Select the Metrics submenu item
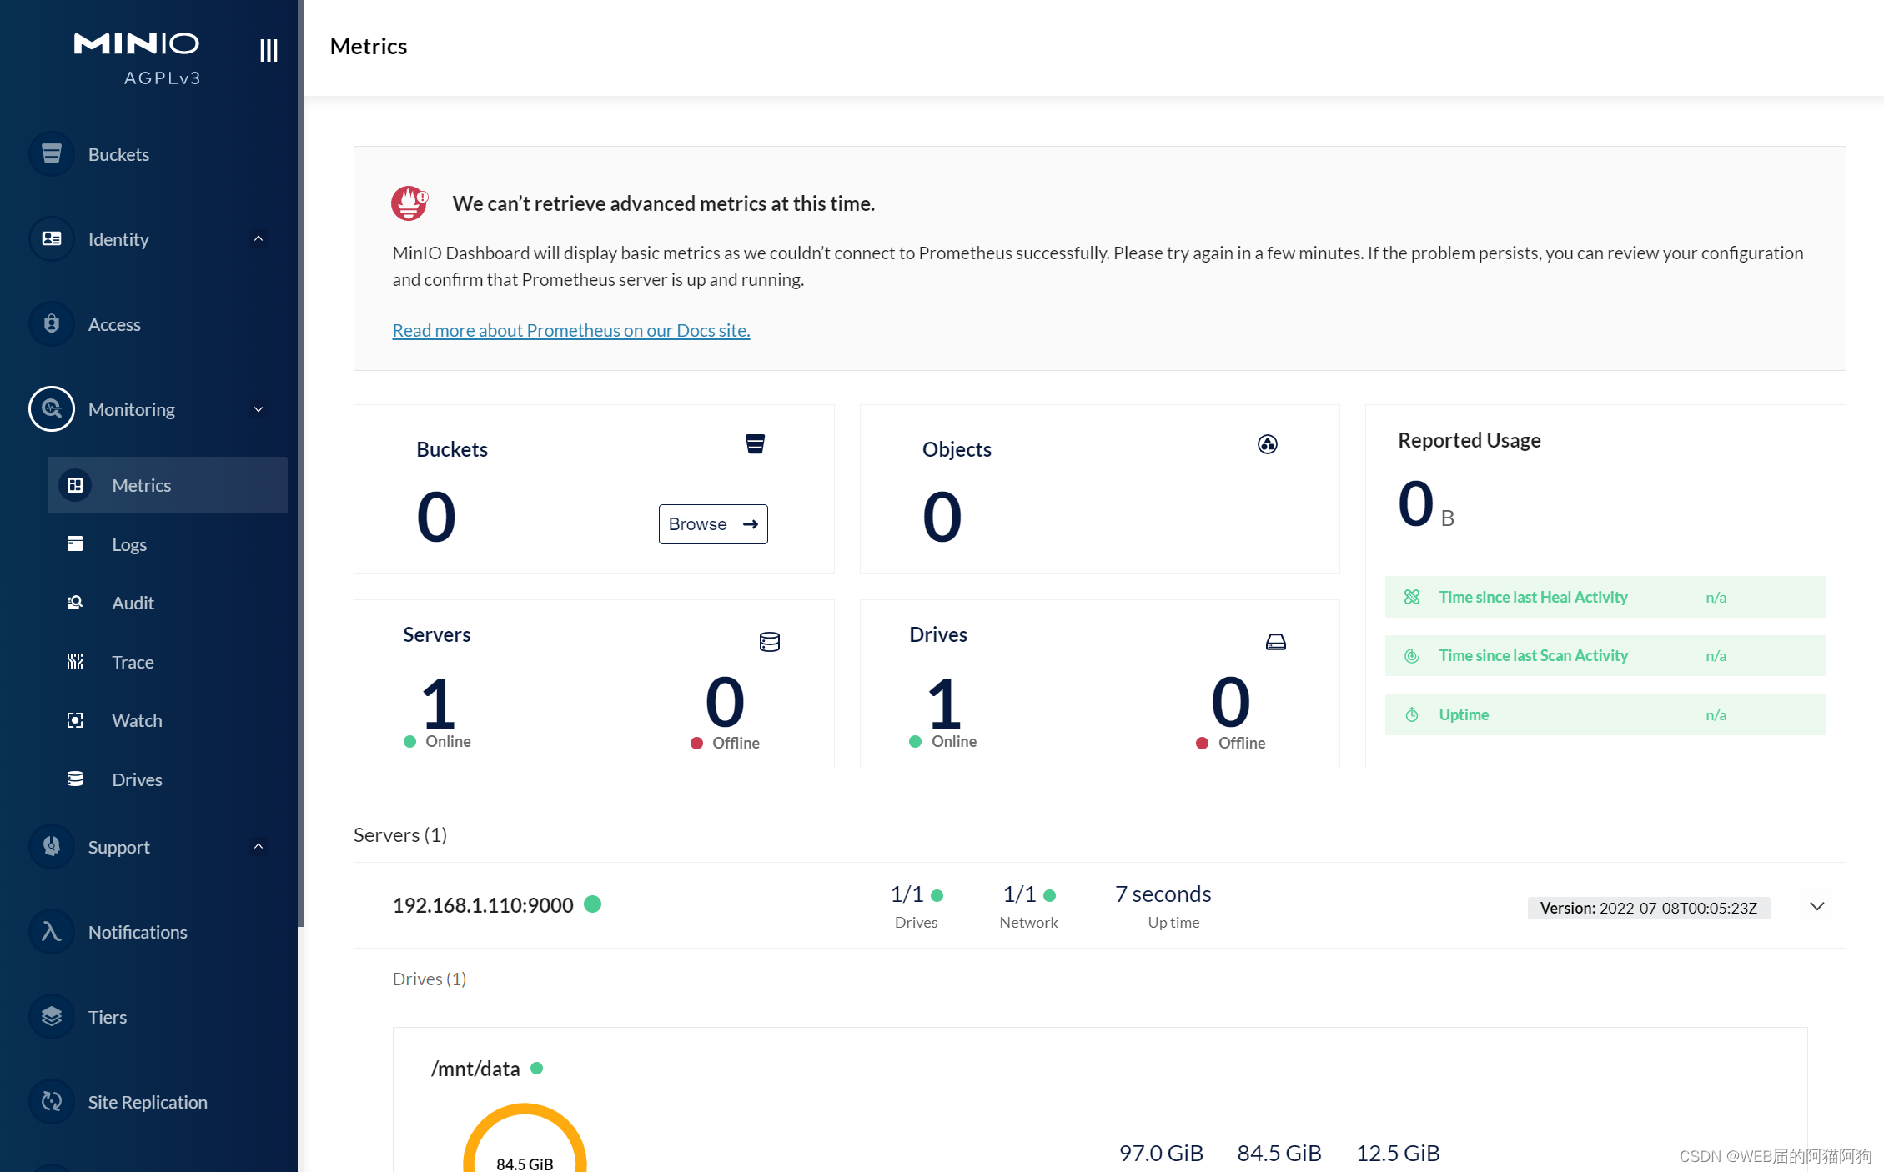This screenshot has height=1172, width=1884. [x=168, y=485]
